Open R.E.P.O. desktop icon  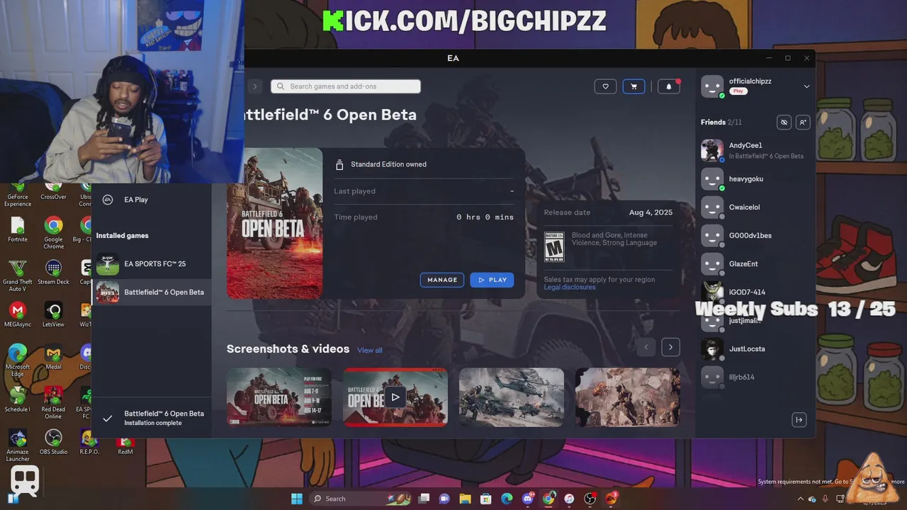pyautogui.click(x=89, y=442)
